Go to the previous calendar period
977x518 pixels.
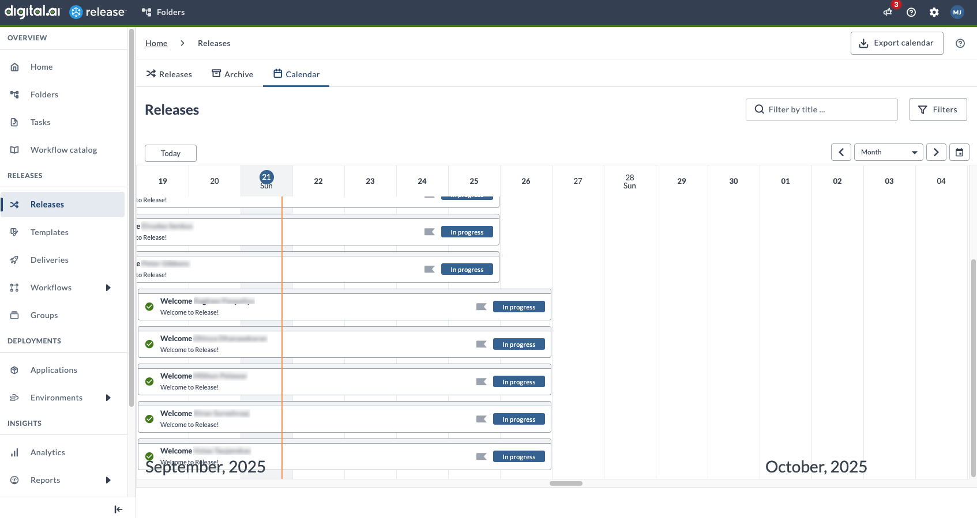841,152
